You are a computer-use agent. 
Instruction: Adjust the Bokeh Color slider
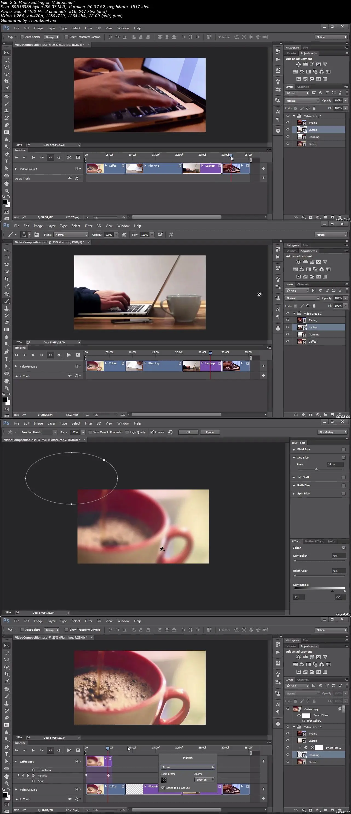(x=295, y=576)
